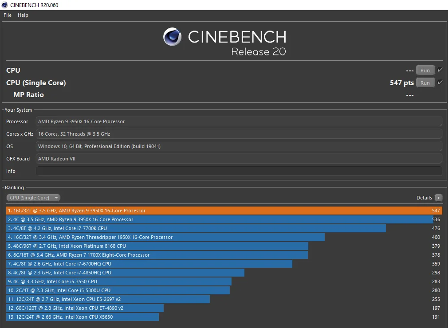Select the Xeon E7-4890 v2 ranking row

coord(224,308)
